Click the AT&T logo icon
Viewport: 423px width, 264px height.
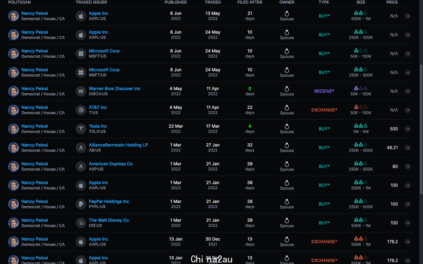point(81,110)
